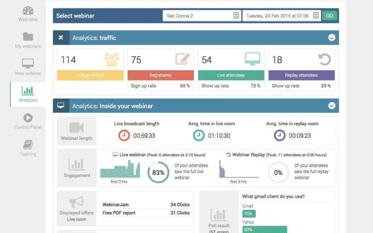The height and width of the screenshot is (233, 373).
Task: Collapse the Analytics: traffic section
Action: coord(331,37)
